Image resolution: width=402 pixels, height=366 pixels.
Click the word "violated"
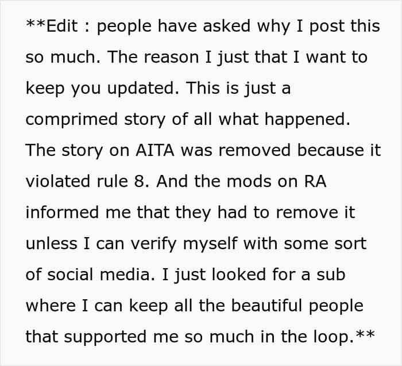point(58,181)
